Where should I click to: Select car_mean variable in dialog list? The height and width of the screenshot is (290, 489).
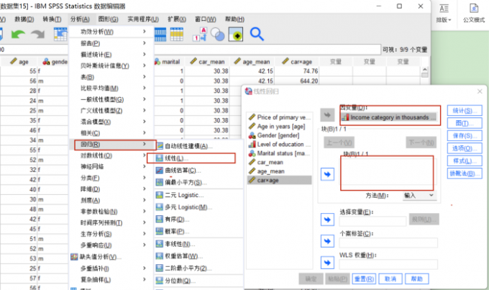279,163
